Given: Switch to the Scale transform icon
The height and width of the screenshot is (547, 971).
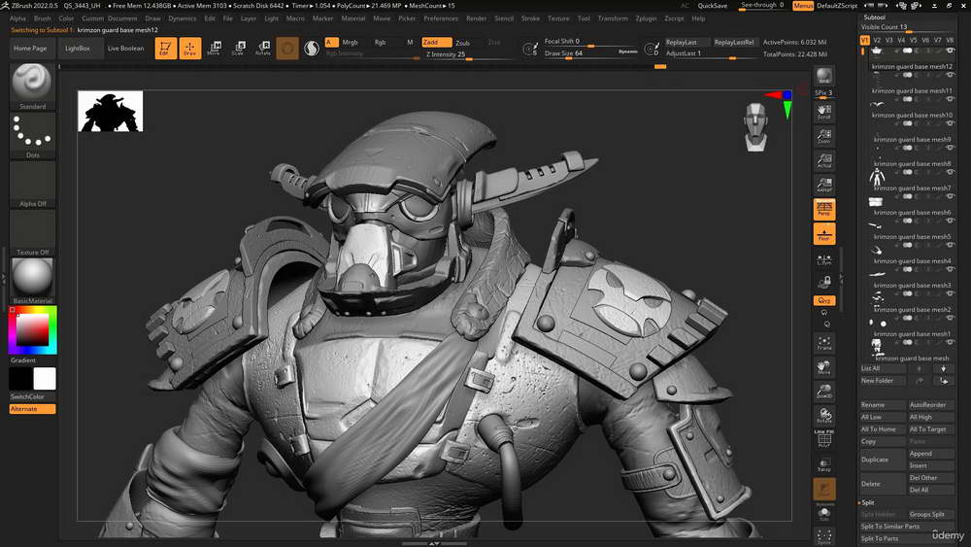Looking at the screenshot, I should click(239, 49).
